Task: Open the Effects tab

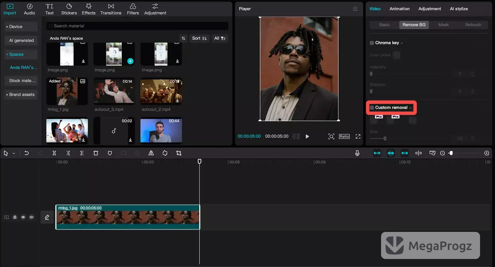Action: tap(88, 9)
